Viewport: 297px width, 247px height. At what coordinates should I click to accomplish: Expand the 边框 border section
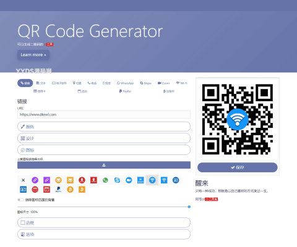point(104,222)
